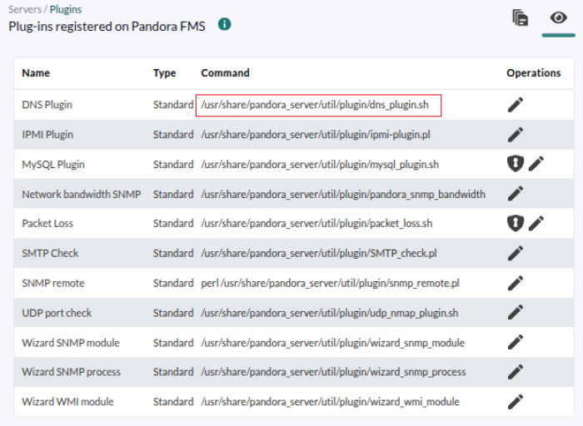The width and height of the screenshot is (583, 426).
Task: Click Standard type in Wizard WMI module row
Action: pyautogui.click(x=173, y=402)
